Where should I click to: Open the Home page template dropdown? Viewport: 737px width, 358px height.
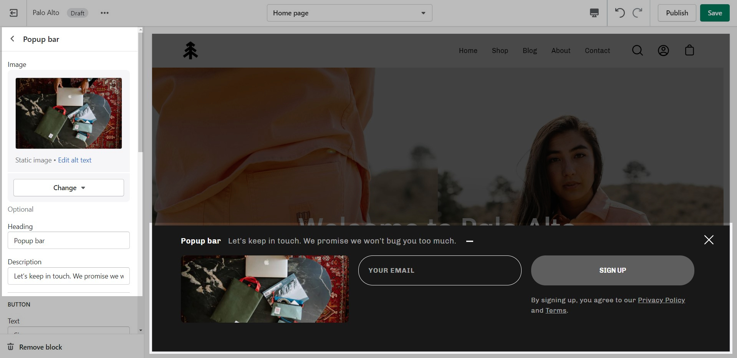[349, 13]
